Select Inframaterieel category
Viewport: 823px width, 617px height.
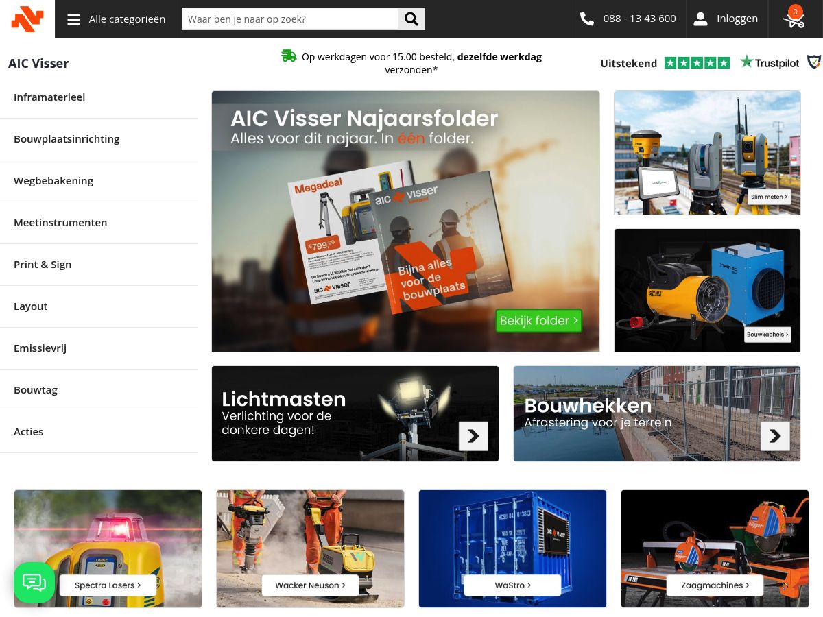coord(99,97)
